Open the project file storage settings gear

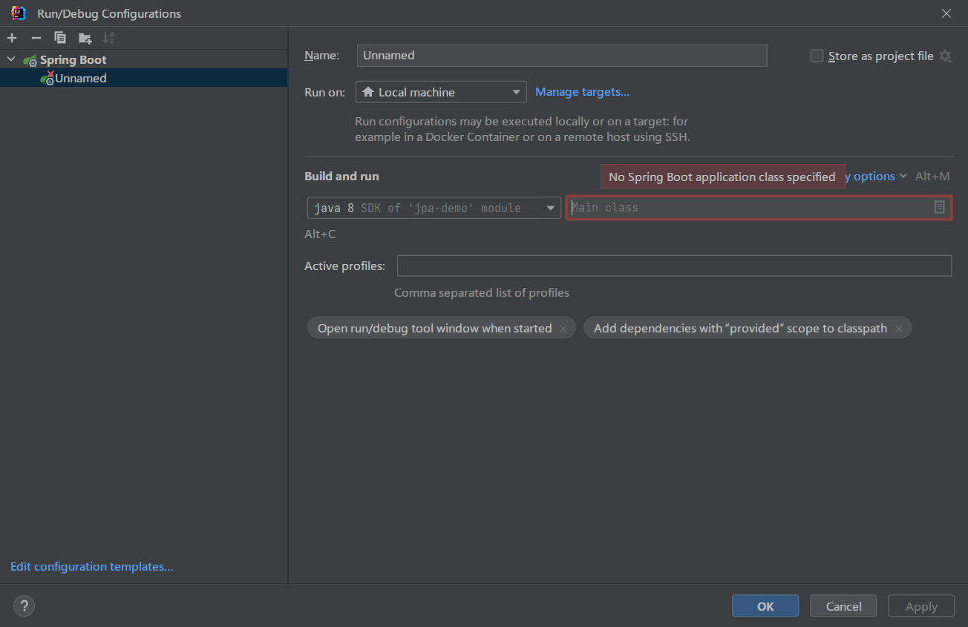pos(945,56)
